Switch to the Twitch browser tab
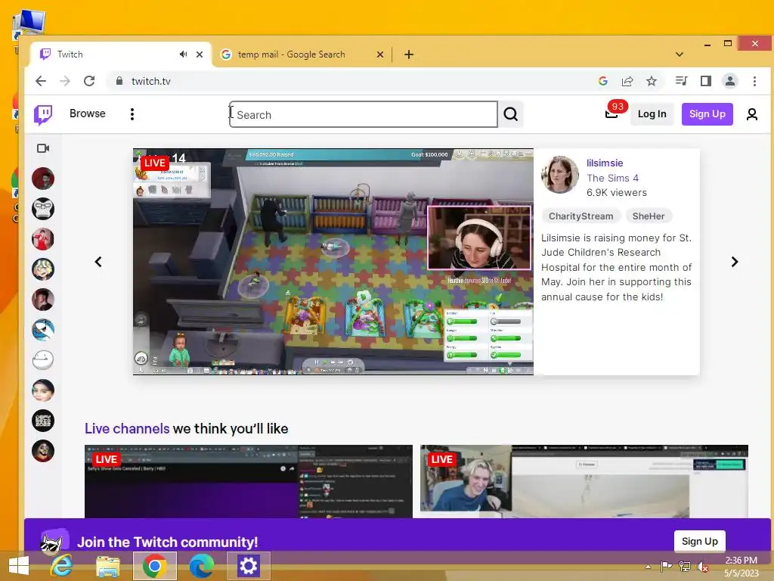Viewport: 774px width, 581px height. [x=121, y=54]
